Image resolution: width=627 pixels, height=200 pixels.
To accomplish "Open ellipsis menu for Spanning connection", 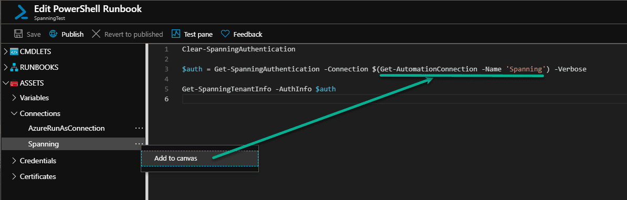I will pos(139,144).
